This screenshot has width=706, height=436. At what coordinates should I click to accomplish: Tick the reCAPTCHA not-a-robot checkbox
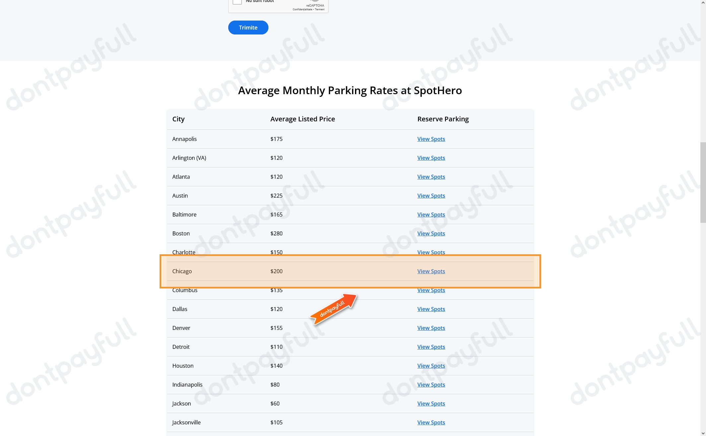(x=237, y=2)
